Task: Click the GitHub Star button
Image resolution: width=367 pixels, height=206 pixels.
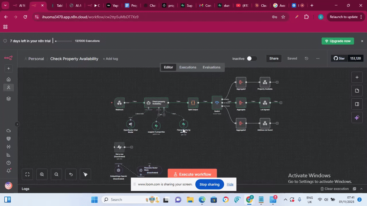Action: [339, 58]
